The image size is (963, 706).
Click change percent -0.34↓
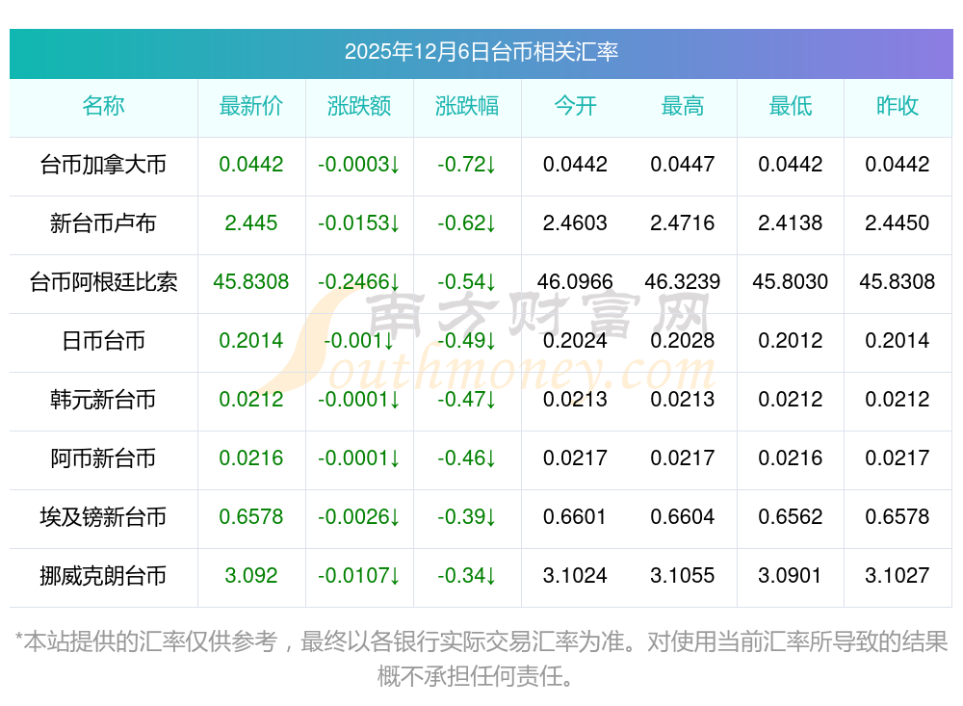[467, 576]
